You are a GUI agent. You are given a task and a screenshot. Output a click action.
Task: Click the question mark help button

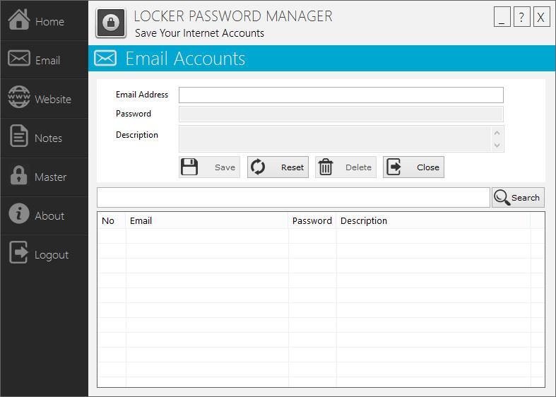tap(521, 17)
